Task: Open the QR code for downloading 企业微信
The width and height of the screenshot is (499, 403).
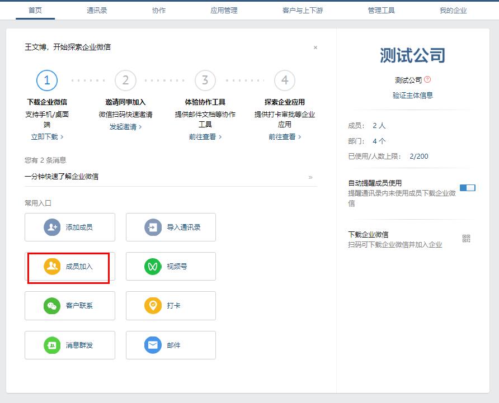Action: [x=466, y=238]
